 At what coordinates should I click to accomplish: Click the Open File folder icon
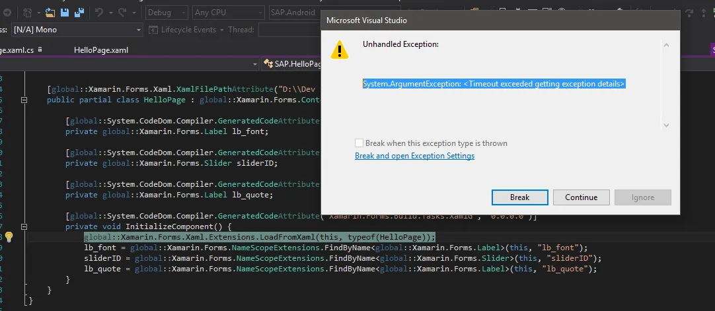pyautogui.click(x=51, y=13)
